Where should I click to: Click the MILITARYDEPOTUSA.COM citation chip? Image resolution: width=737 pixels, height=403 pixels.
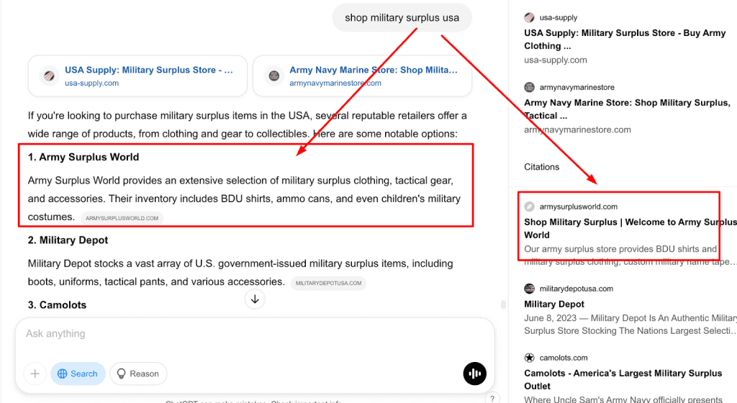tap(328, 284)
